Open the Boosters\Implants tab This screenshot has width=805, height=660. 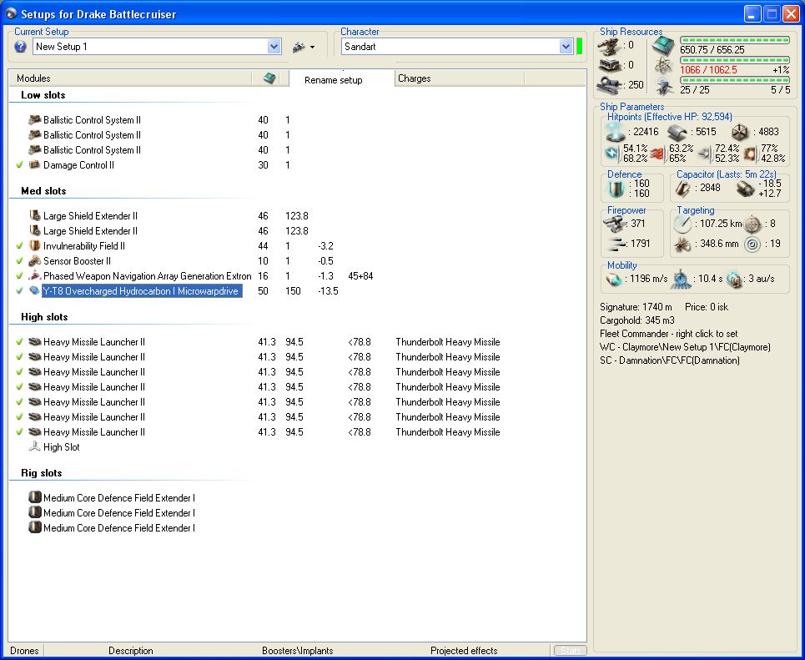(x=298, y=651)
